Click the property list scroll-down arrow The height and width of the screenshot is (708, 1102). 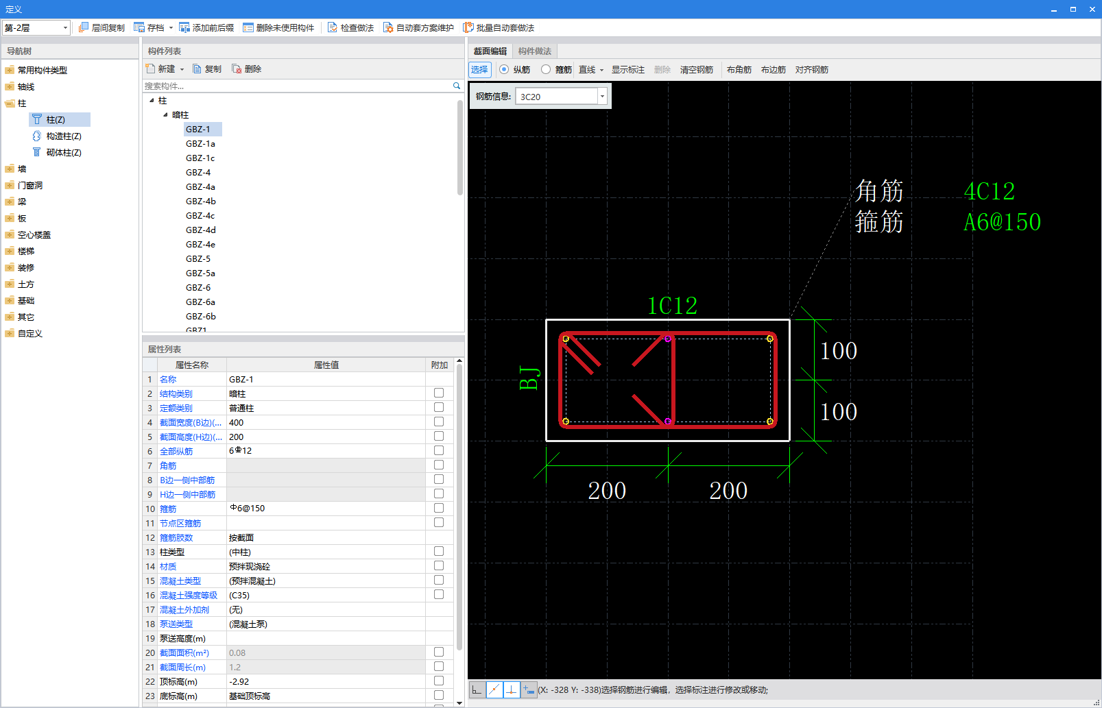point(459,703)
